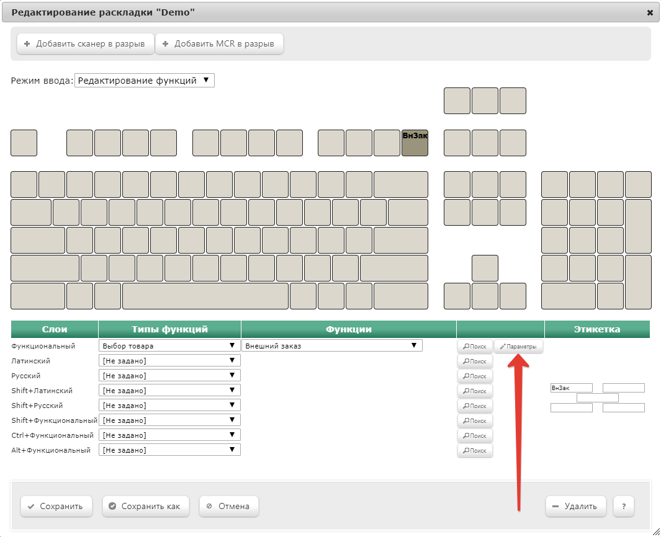Open function type dropdown for Русский layer

tap(169, 376)
